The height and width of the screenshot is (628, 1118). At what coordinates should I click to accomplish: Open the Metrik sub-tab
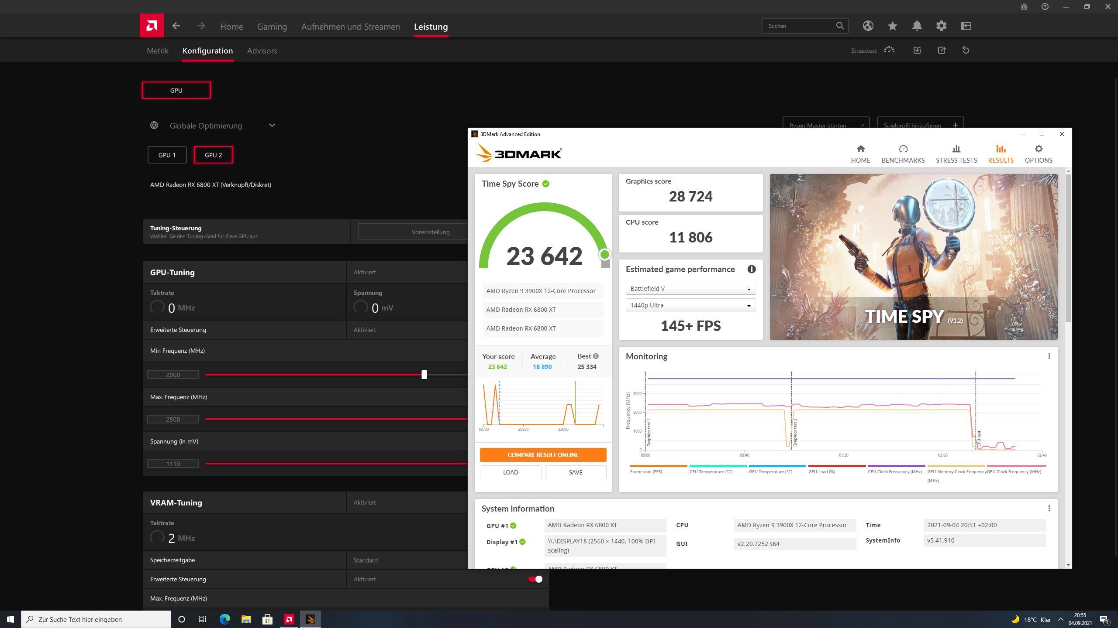[x=157, y=51]
